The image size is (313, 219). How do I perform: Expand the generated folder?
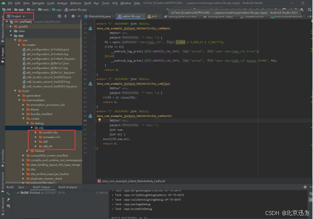click(x=19, y=96)
